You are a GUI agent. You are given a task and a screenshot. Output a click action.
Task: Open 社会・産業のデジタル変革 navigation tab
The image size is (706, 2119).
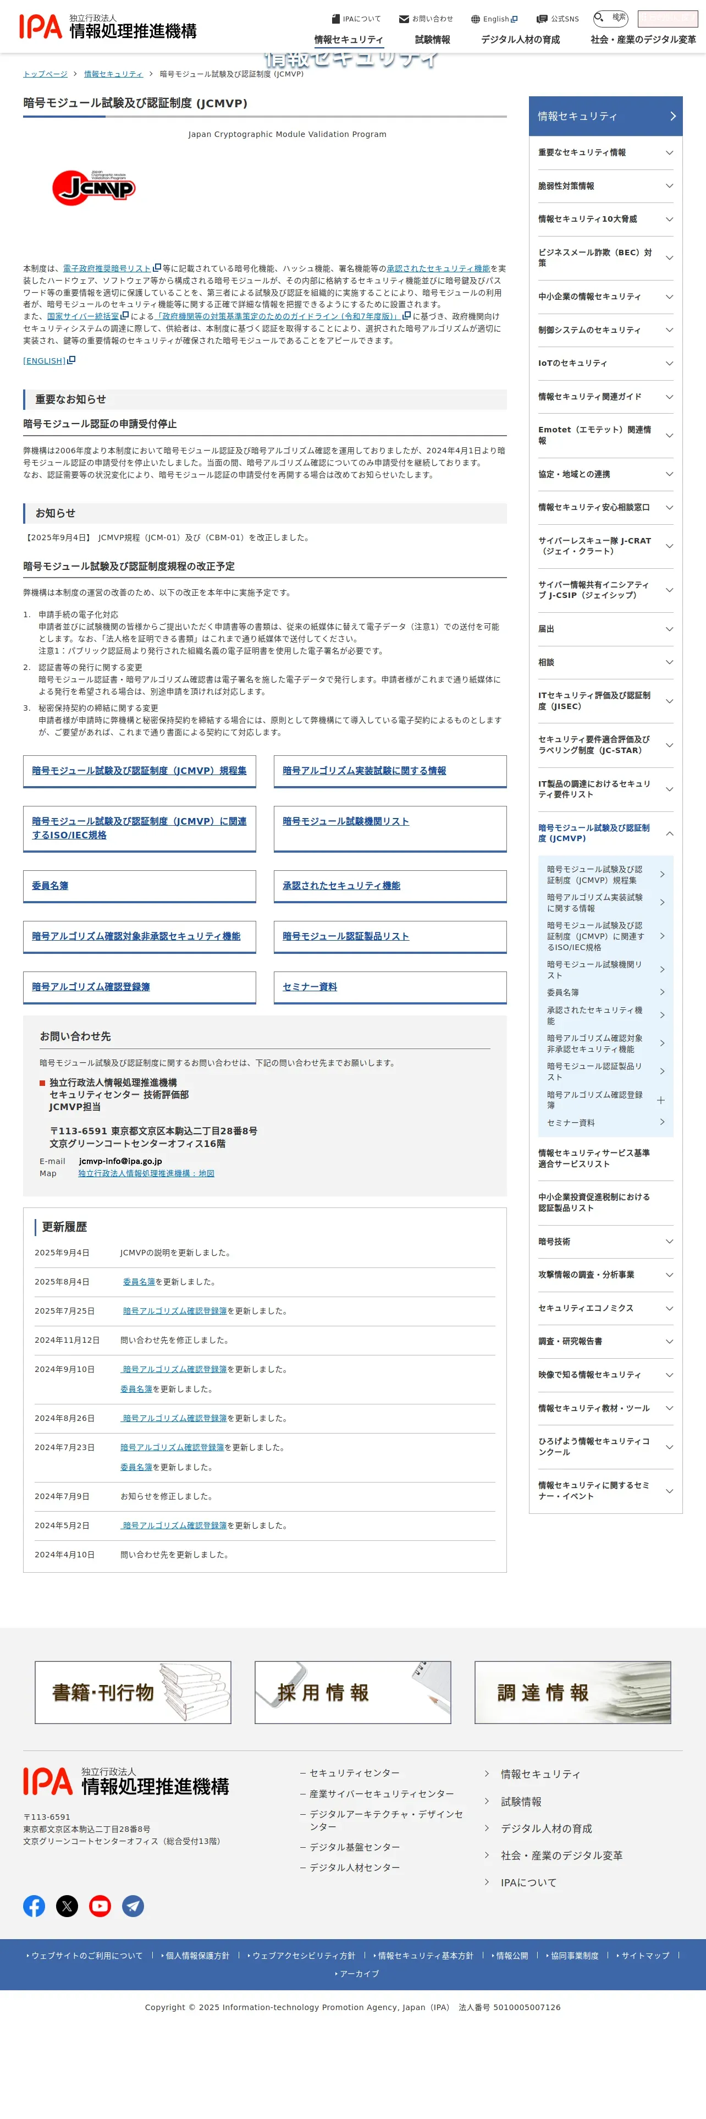click(x=643, y=40)
